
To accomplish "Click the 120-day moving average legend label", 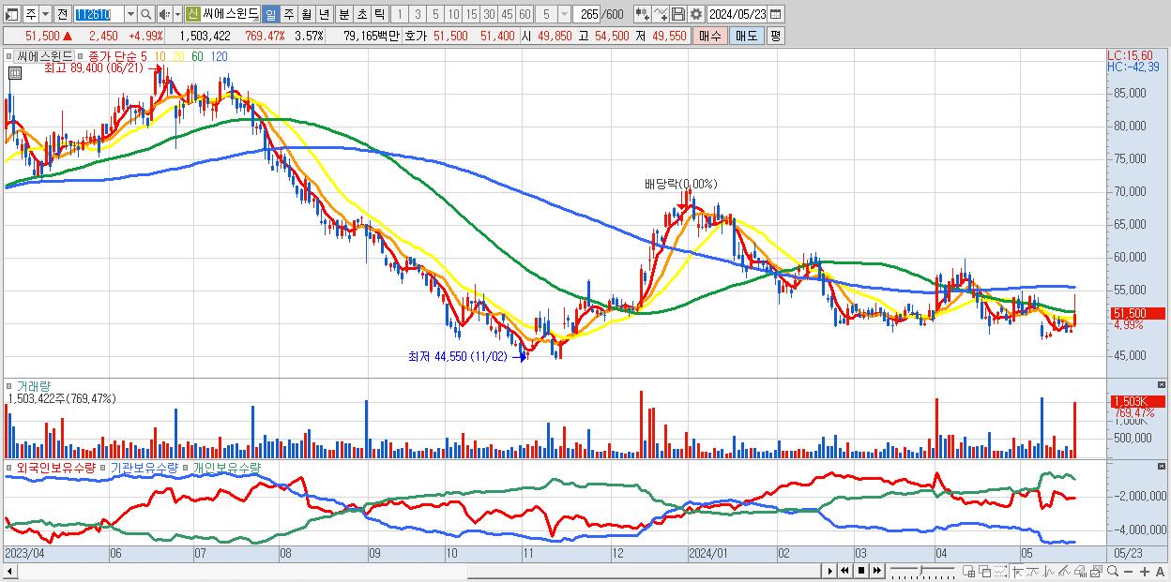I will (x=220, y=56).
